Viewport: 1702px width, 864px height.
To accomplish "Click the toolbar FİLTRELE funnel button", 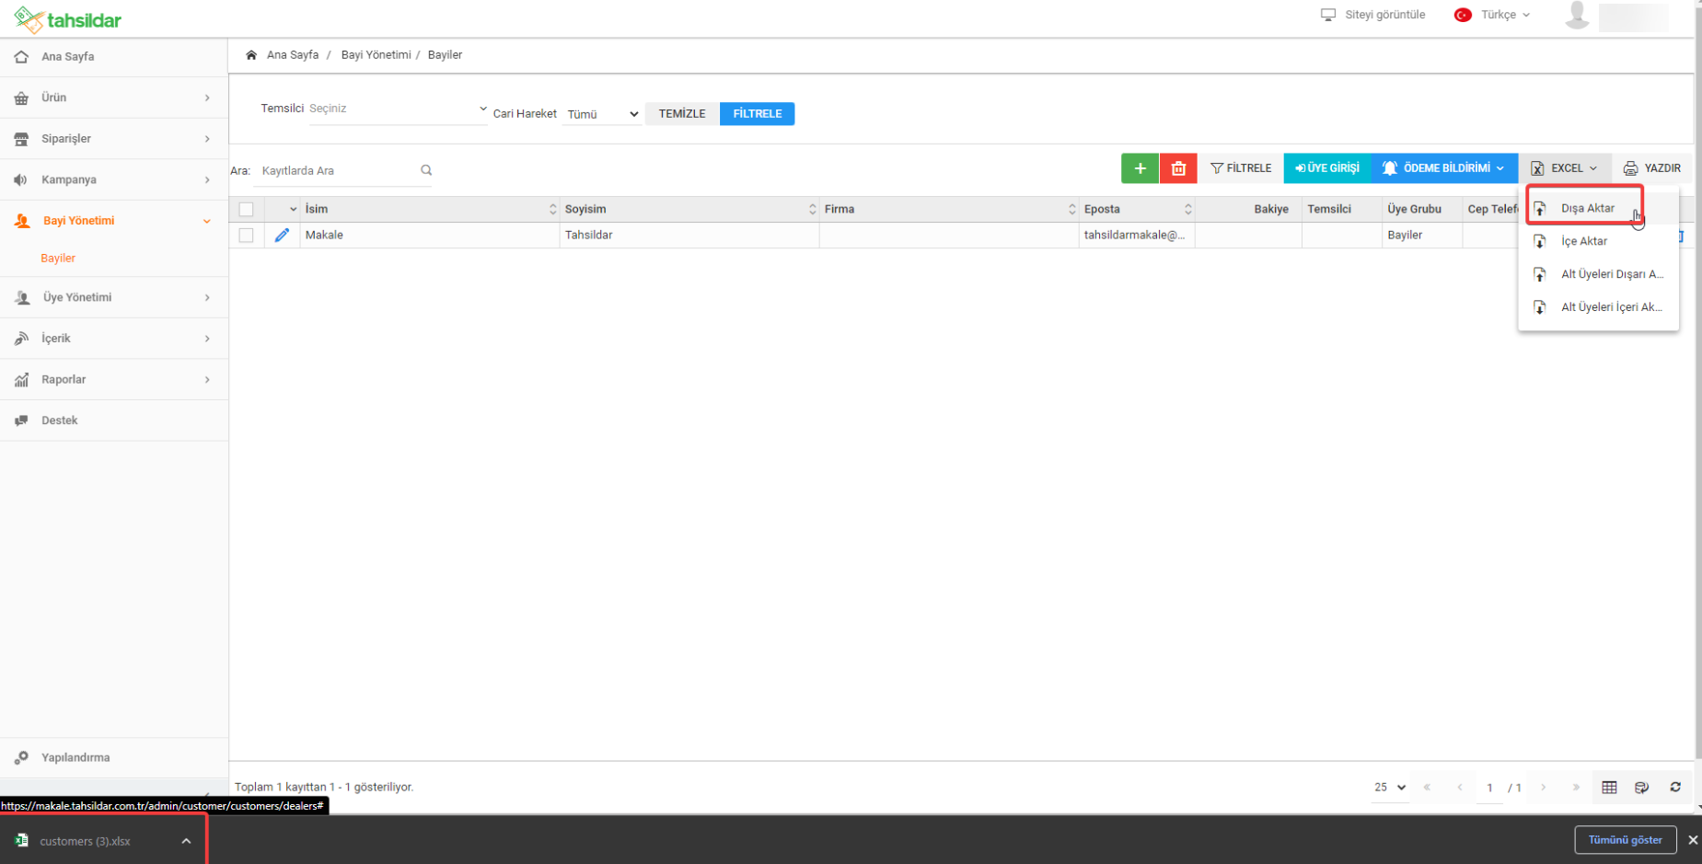I will tap(1241, 168).
